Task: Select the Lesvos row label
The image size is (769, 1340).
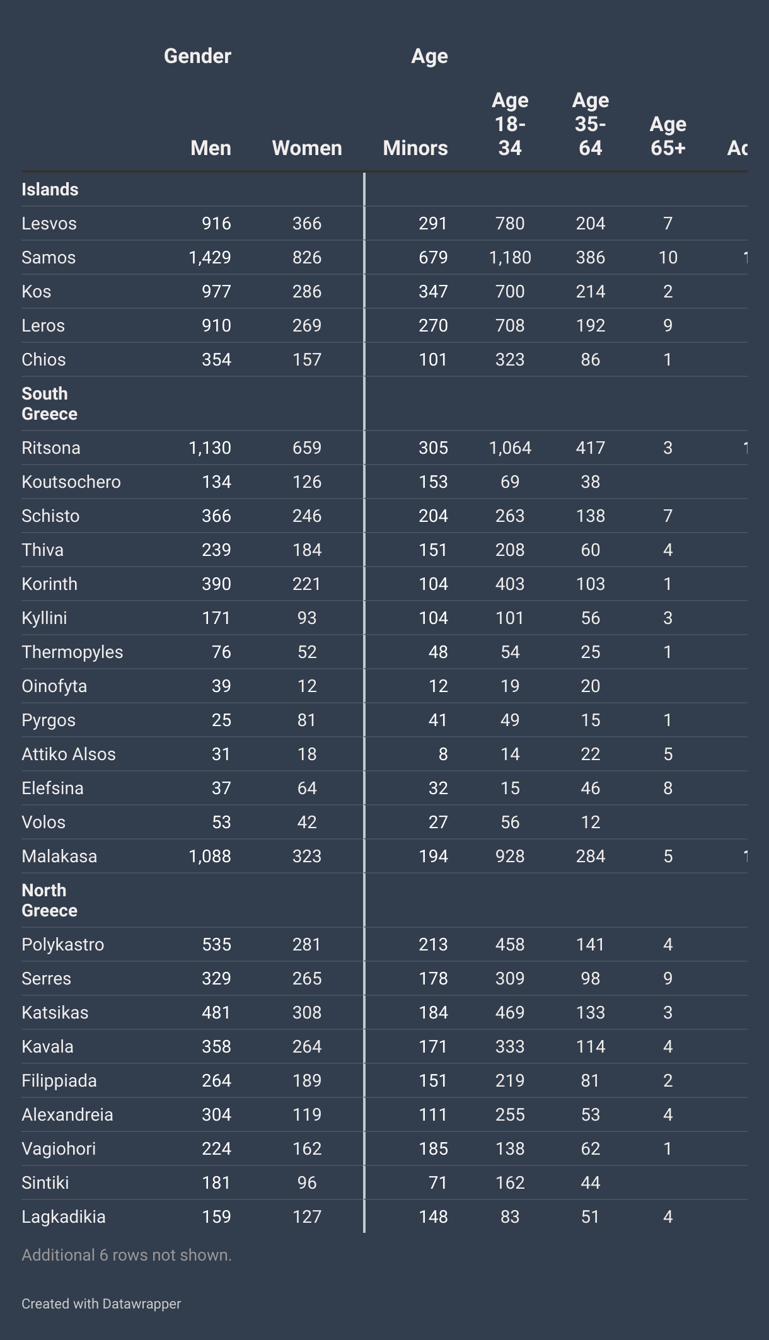Action: pyautogui.click(x=49, y=224)
